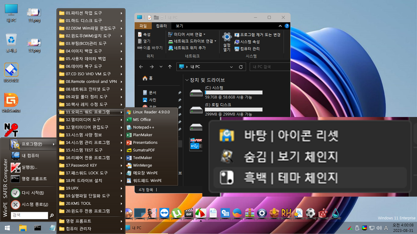Click 네트워크 위치 추가
Image resolution: width=417 pixels, height=234 pixels.
(x=187, y=48)
